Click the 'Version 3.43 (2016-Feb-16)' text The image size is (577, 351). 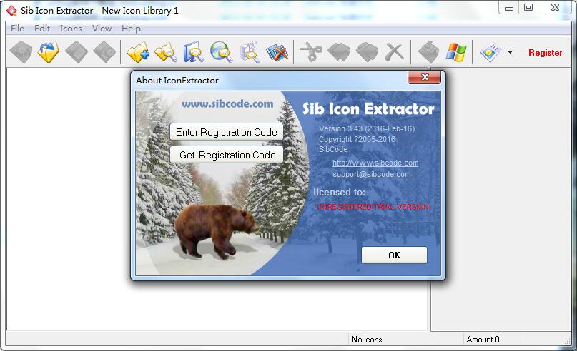[x=367, y=128]
